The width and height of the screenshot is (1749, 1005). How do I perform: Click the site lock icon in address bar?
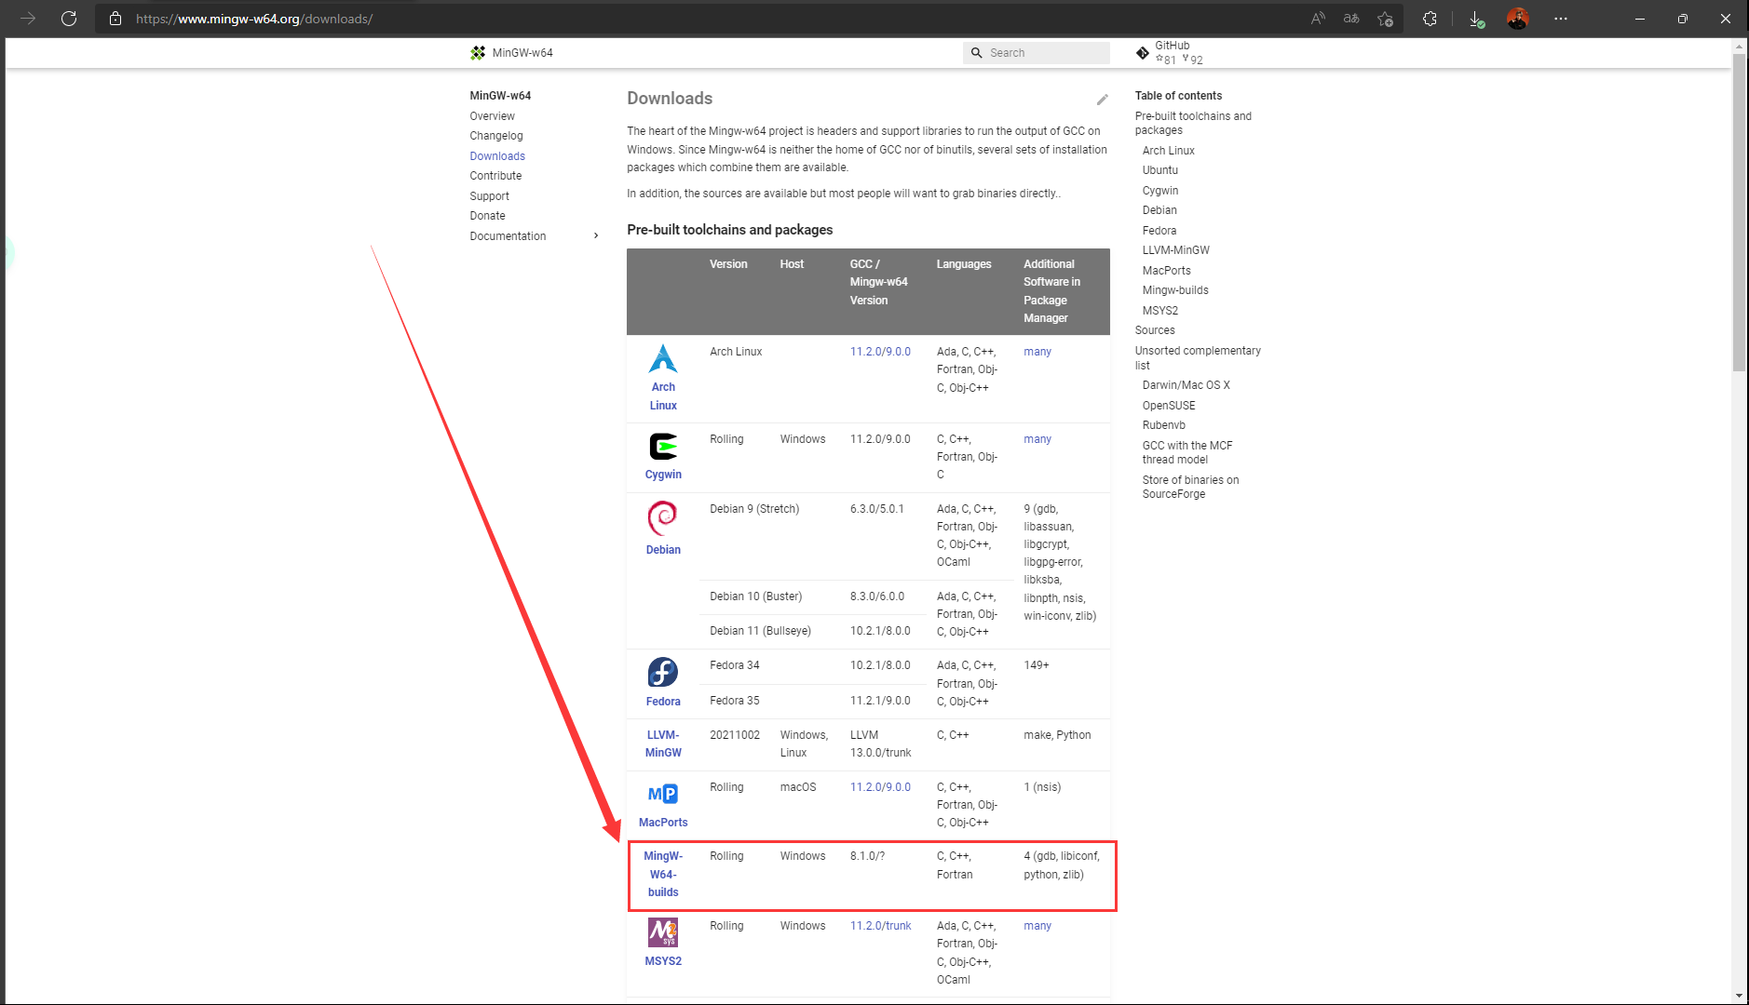coord(115,19)
